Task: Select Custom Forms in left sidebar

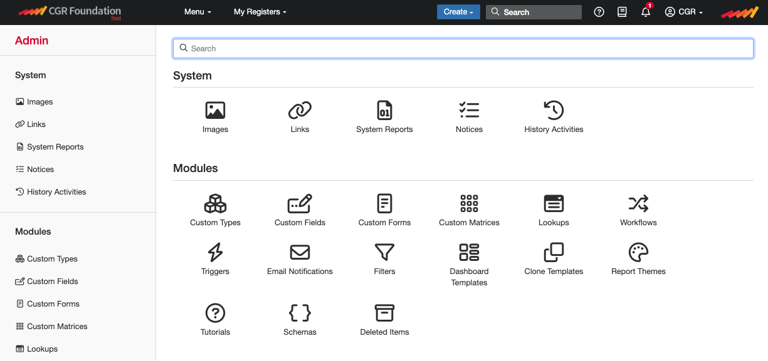Action: click(x=48, y=304)
